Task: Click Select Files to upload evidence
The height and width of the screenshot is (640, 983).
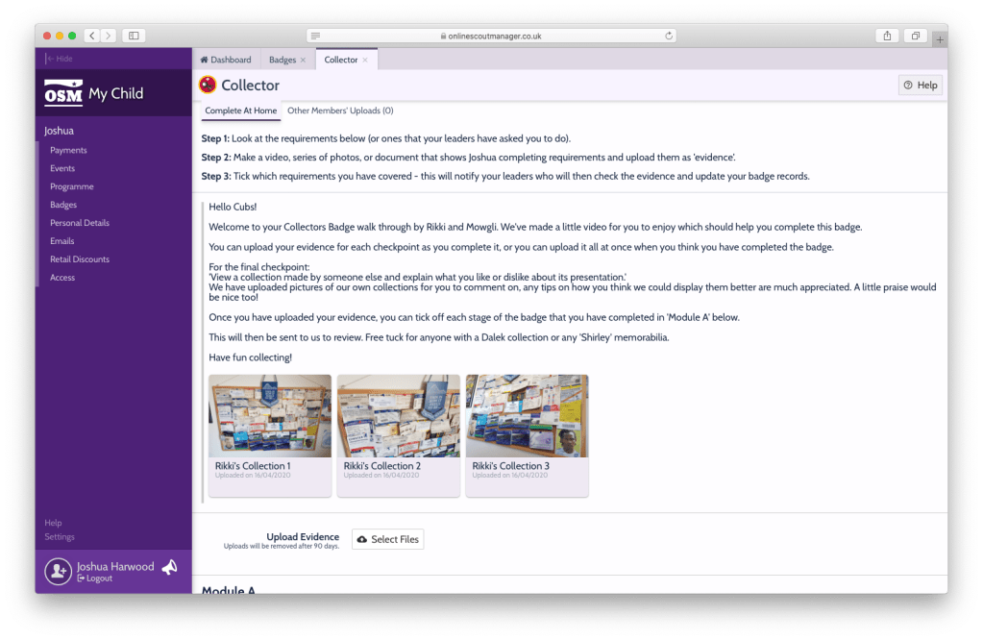Action: [387, 539]
